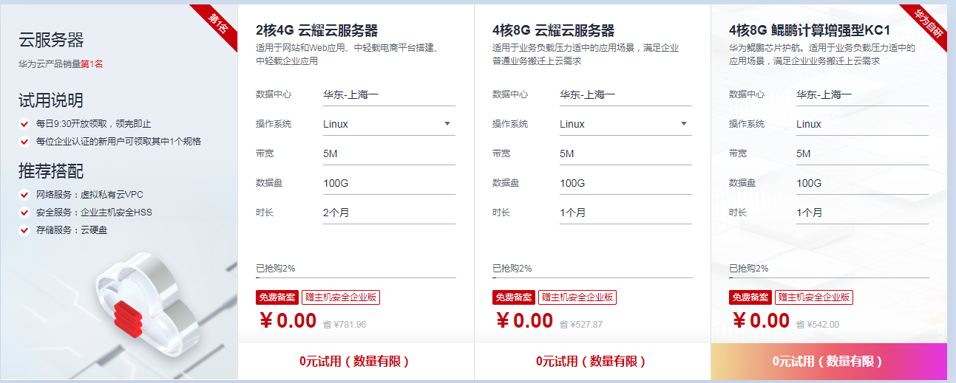Viewport: 956px width, 383px height.
Task: Click gradient 0元试用 button for 鲲鹏 KC1
Action: (828, 362)
